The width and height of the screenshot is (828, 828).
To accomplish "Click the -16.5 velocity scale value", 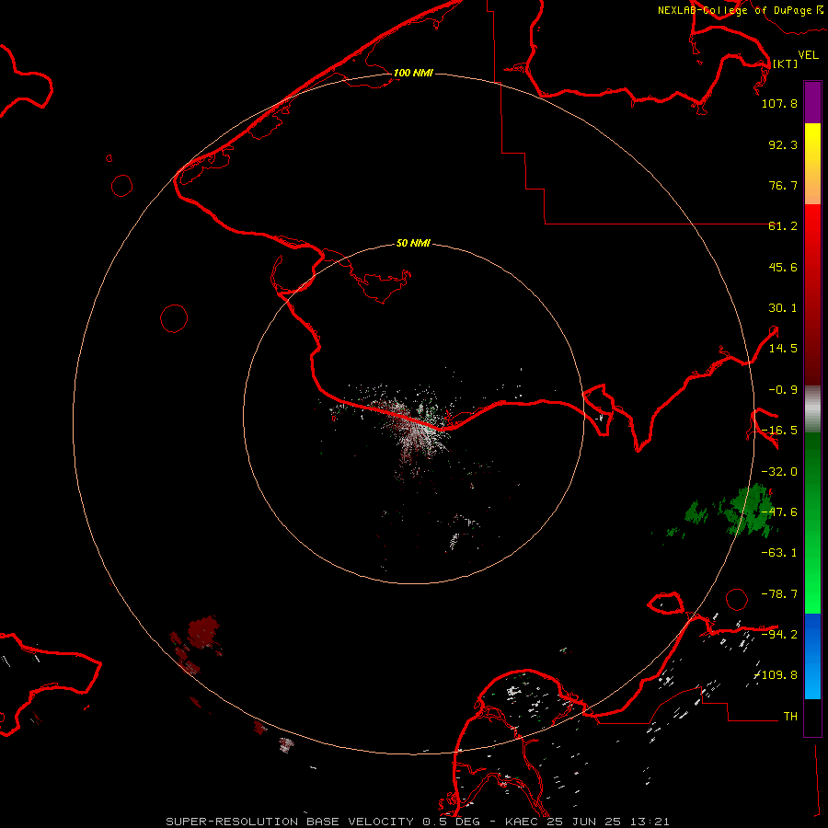I will [x=779, y=431].
